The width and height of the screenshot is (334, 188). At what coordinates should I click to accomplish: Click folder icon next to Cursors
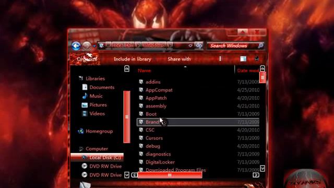coord(141,138)
